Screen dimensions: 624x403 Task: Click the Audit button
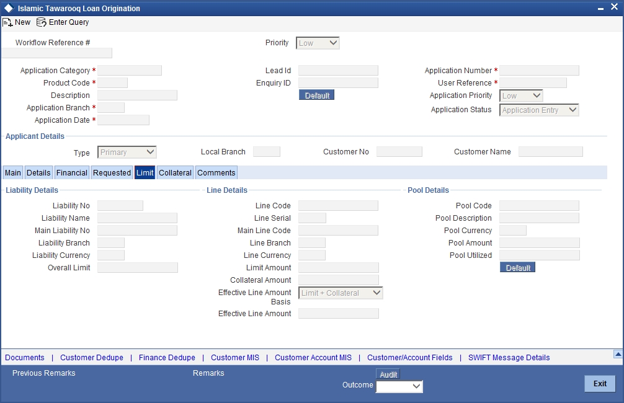pyautogui.click(x=388, y=374)
